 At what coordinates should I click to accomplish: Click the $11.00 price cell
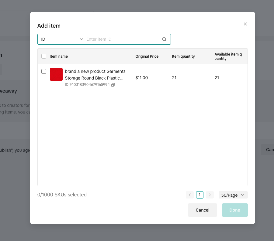[x=142, y=78]
